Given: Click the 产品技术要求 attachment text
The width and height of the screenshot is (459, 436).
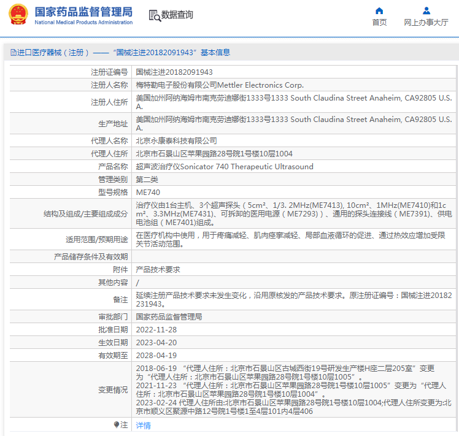Looking at the screenshot, I should 157,269.
